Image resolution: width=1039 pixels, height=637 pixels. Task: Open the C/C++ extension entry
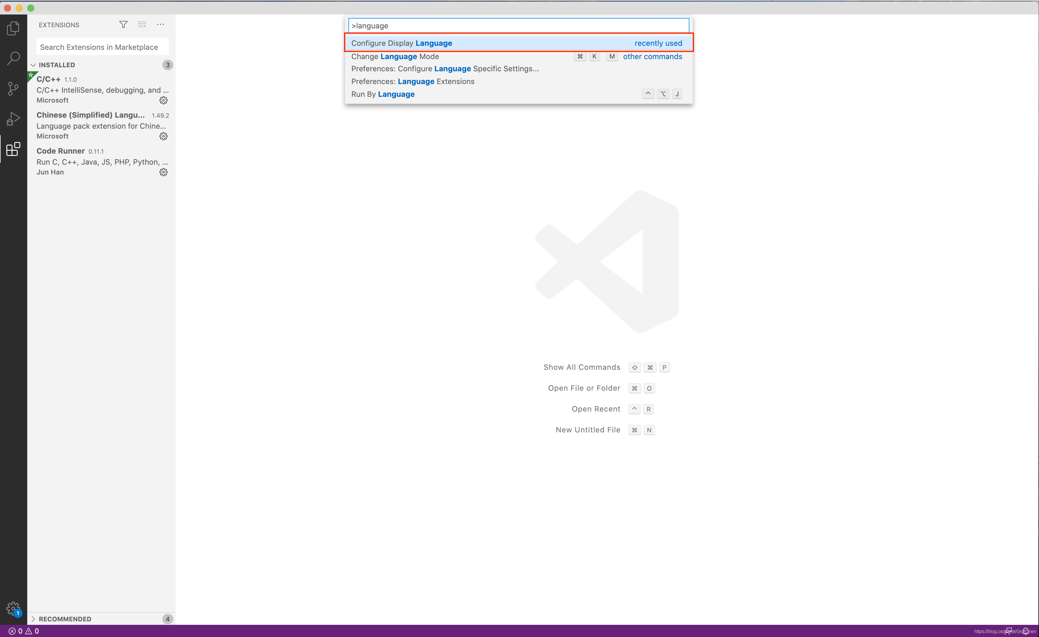tap(101, 89)
